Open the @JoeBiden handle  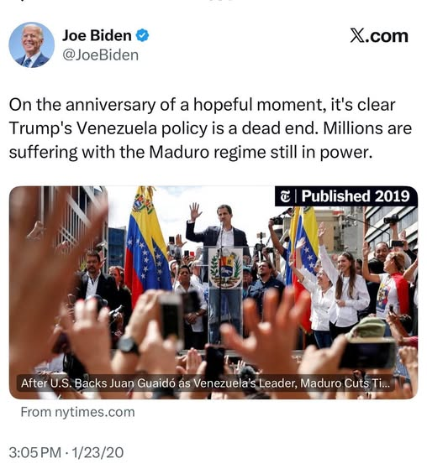point(100,55)
